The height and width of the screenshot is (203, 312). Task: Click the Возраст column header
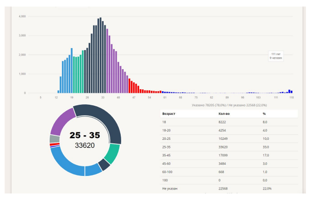pyautogui.click(x=169, y=114)
